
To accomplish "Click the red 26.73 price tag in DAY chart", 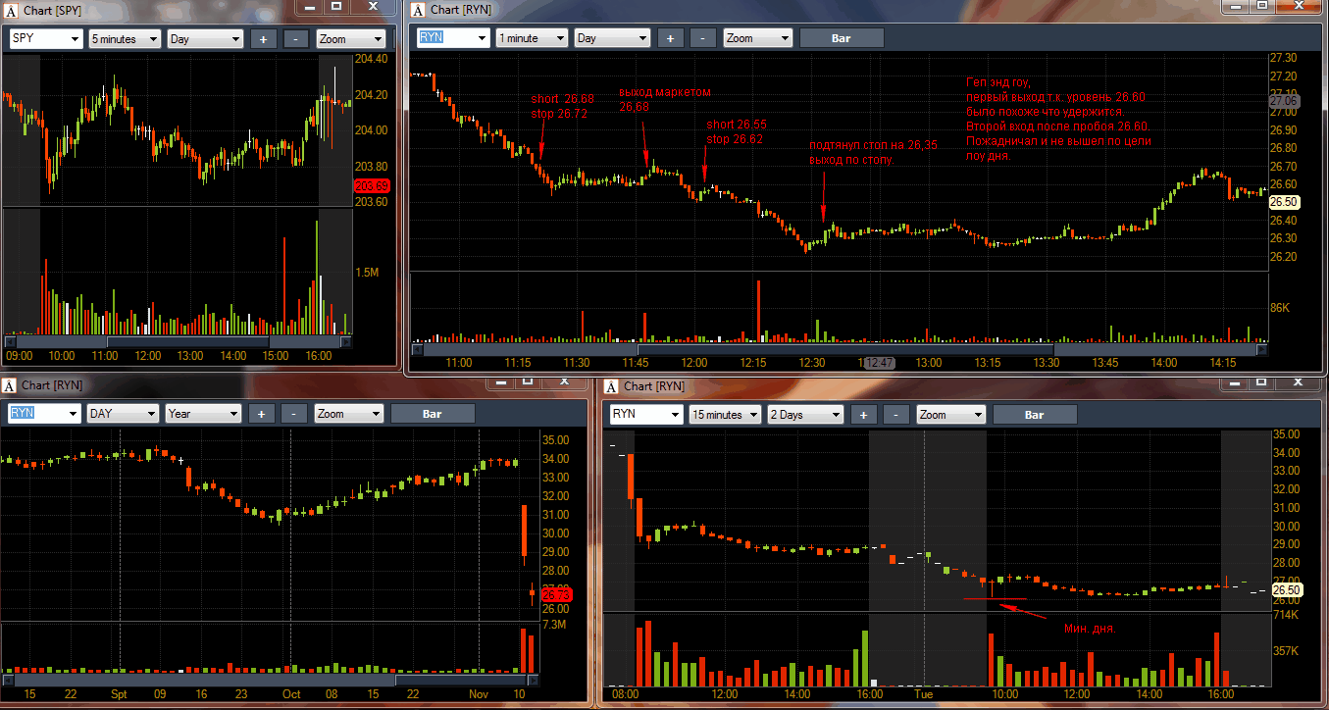I will click(556, 594).
